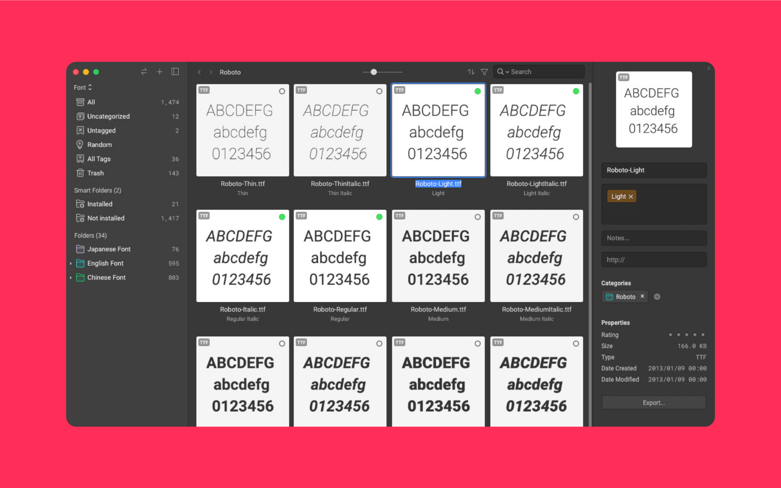This screenshot has height=488, width=781.
Task: Deactivate Roboto-Regular.ttf via green dot
Action: point(379,217)
